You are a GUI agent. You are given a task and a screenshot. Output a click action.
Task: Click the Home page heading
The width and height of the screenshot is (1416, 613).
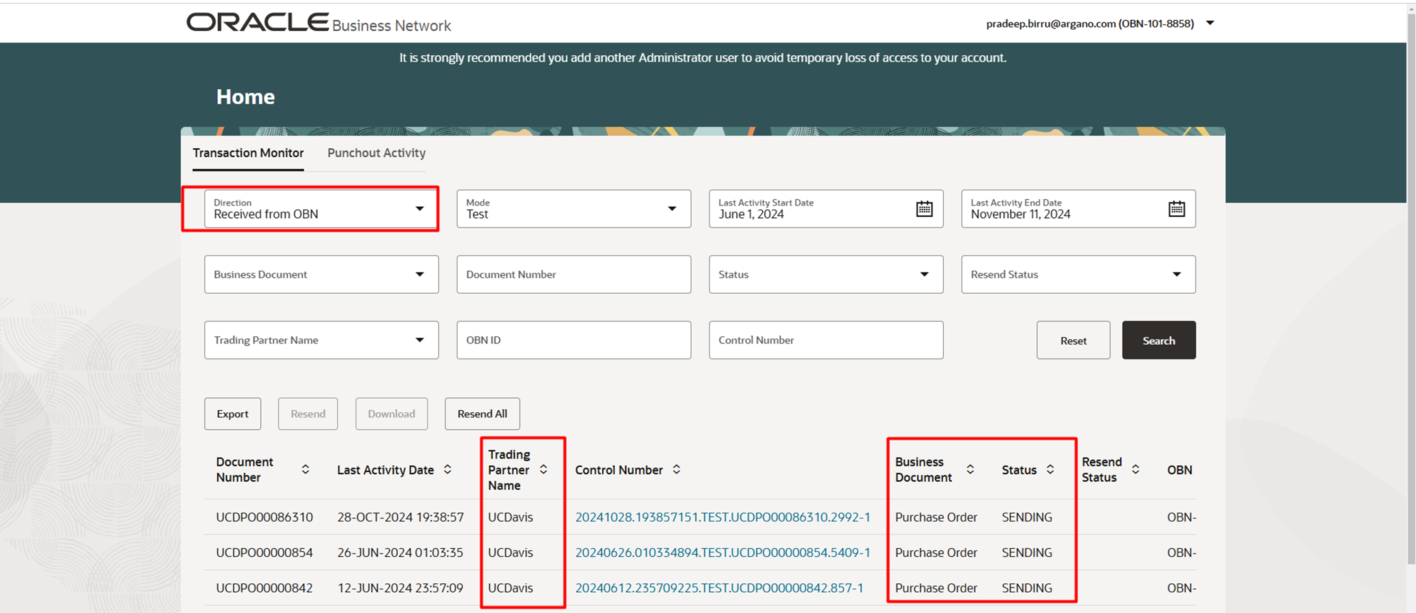245,97
